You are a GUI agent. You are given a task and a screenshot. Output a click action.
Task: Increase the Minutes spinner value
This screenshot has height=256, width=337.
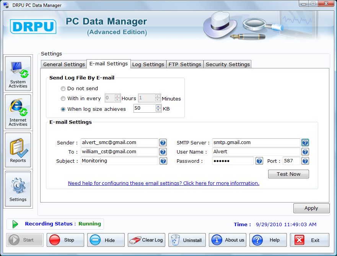(158, 96)
